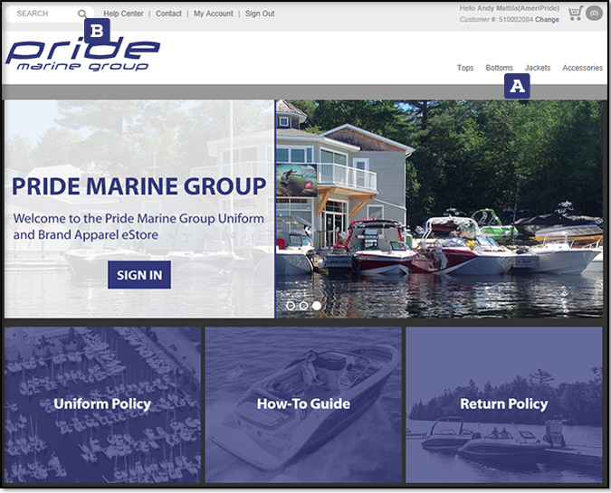Open the Jackets category menu
Screen dimensions: 611x493
coord(538,68)
